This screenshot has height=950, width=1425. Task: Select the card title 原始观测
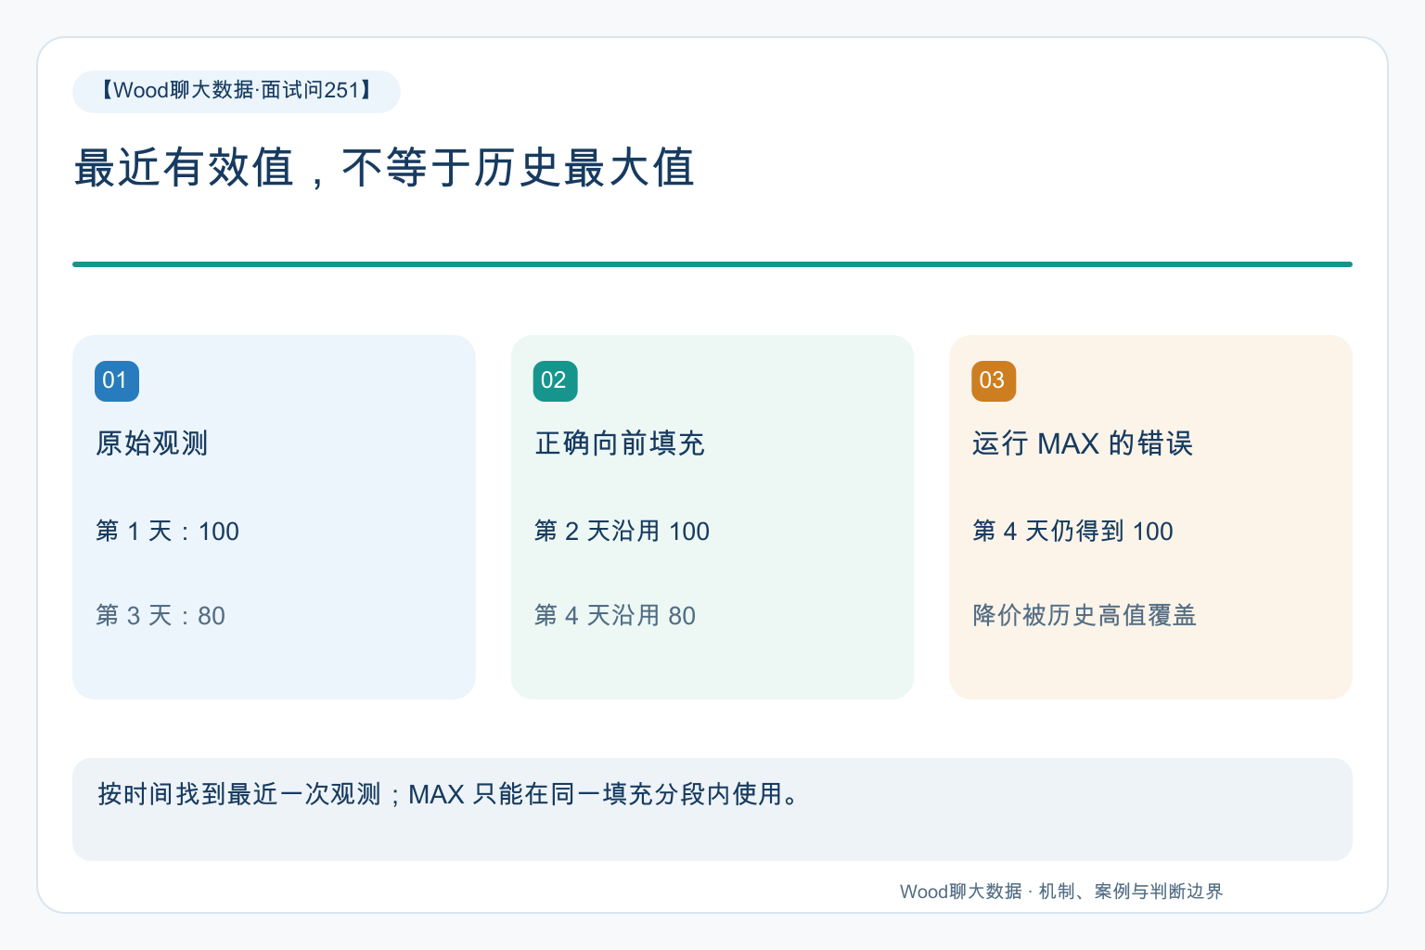(x=152, y=443)
